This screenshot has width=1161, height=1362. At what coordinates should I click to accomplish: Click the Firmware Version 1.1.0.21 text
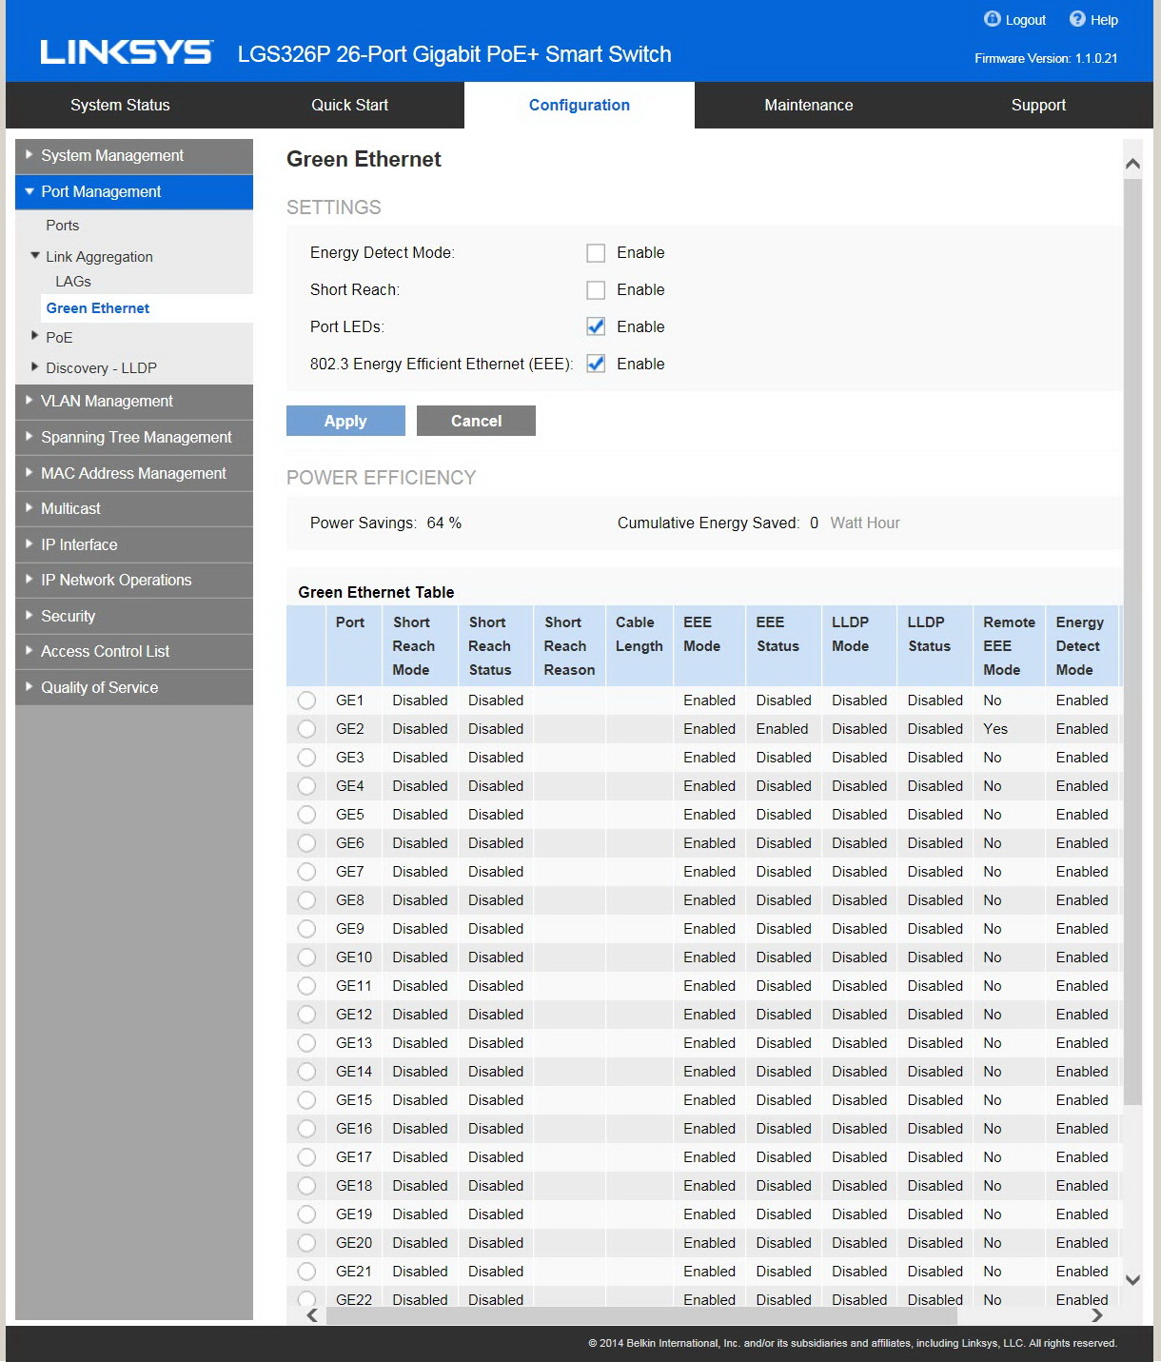click(1046, 58)
